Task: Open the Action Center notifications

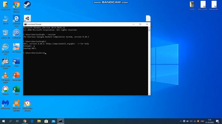Action: click(x=217, y=121)
